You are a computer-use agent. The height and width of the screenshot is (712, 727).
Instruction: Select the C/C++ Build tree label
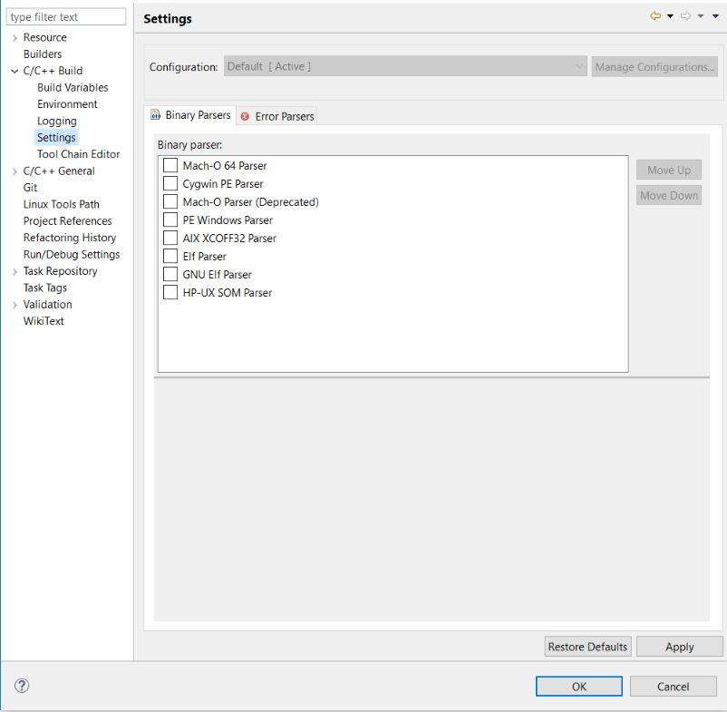tap(53, 71)
